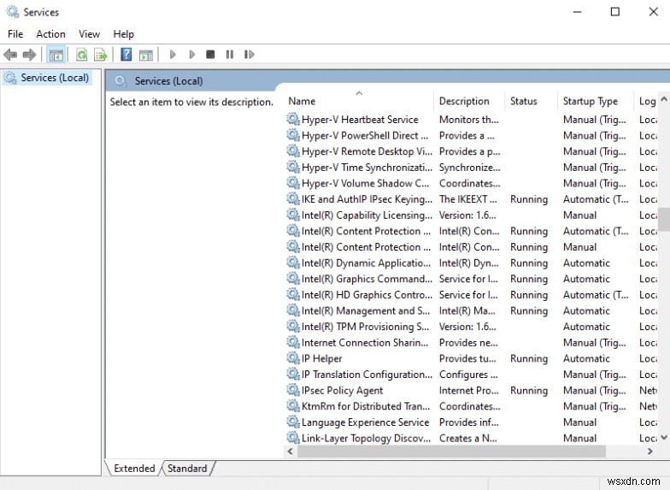
Task: Click the horizontal scrollbar thumb
Action: 451,452
